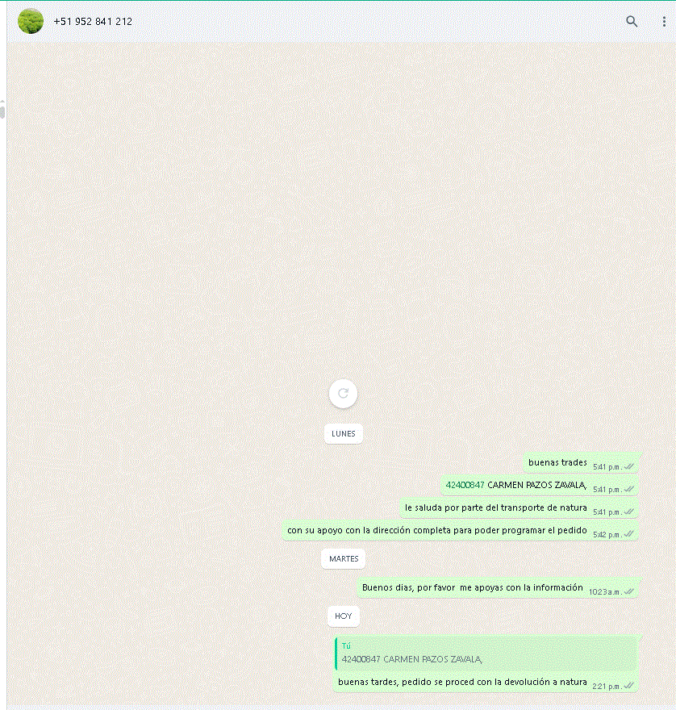
Task: Tap the green number 42400847 link
Action: [x=465, y=485]
